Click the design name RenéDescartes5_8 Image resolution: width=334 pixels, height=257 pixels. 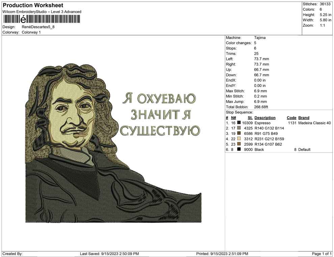pos(38,27)
